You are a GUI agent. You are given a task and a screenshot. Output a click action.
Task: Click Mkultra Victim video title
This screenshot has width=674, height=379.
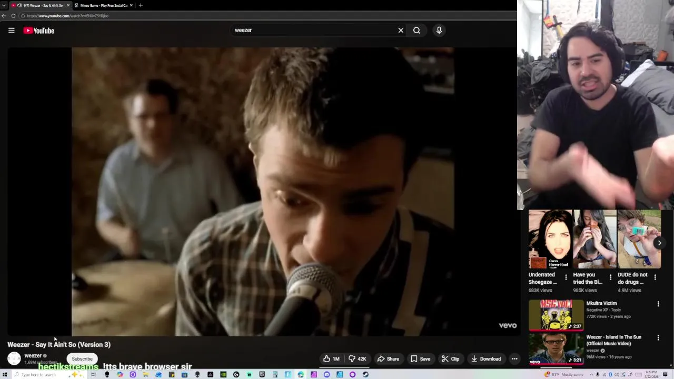click(x=601, y=303)
